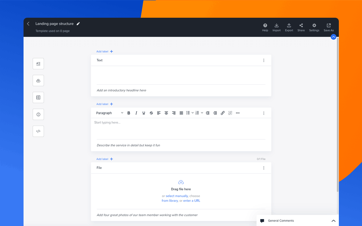Decrease indent in editor toolbar
Screen dimensions: 362x226
point(215,113)
